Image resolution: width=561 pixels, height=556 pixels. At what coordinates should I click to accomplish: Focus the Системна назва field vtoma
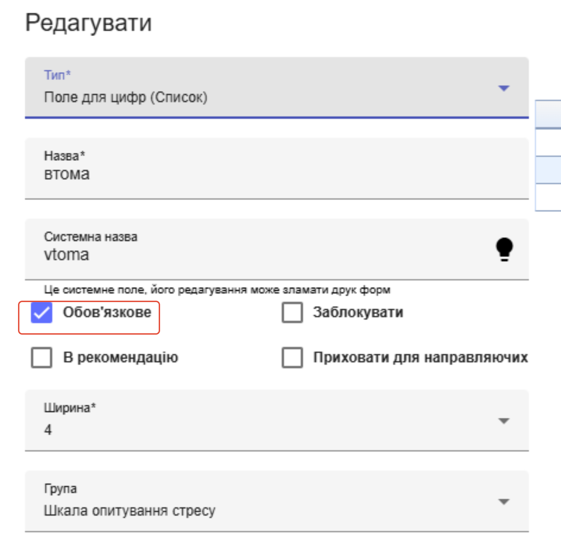[243, 255]
